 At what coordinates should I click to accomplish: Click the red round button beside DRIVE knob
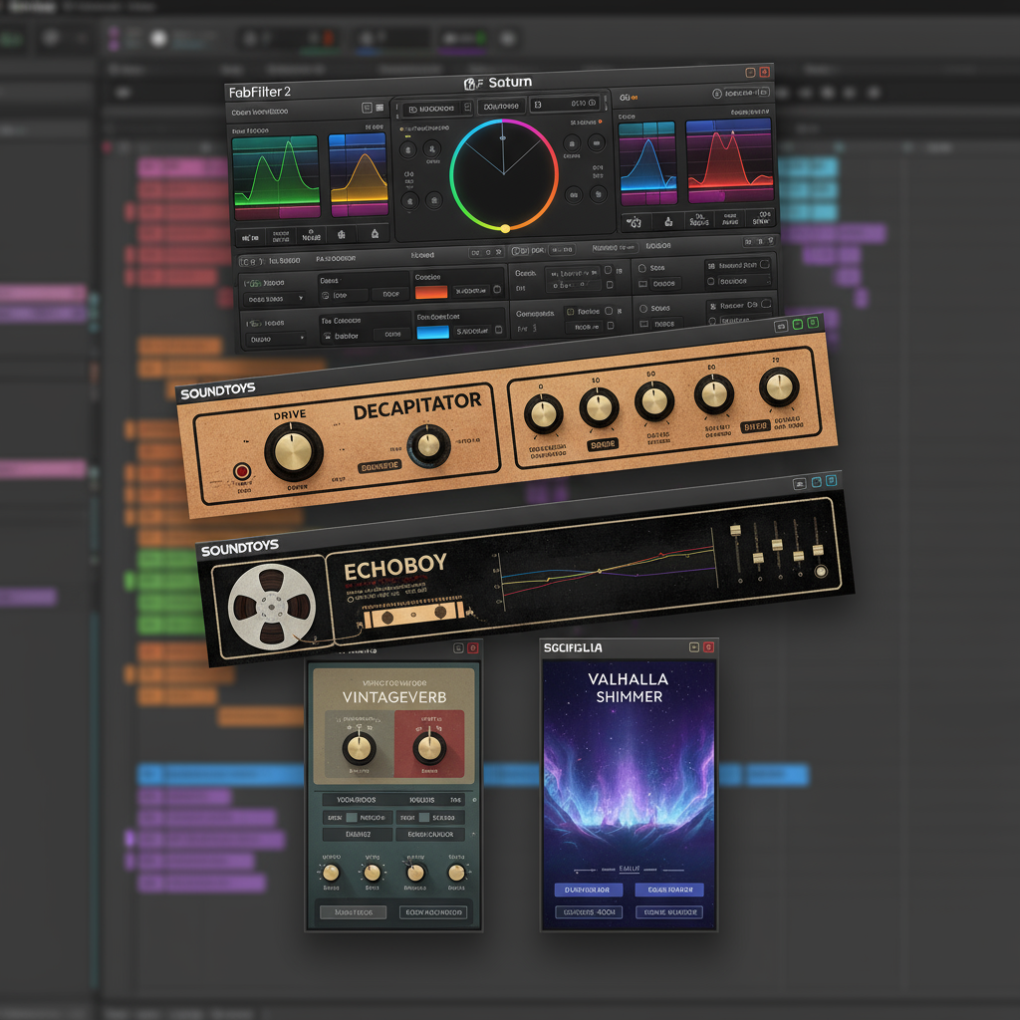[242, 471]
